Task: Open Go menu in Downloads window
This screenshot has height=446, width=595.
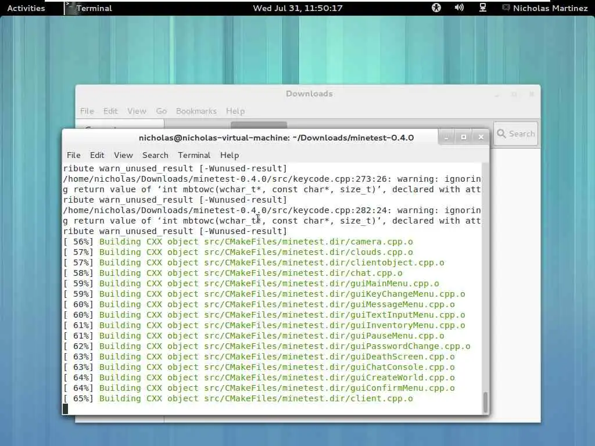Action: (x=162, y=111)
